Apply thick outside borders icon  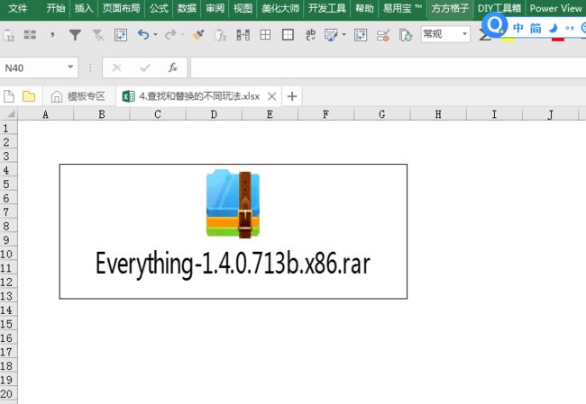tap(288, 35)
